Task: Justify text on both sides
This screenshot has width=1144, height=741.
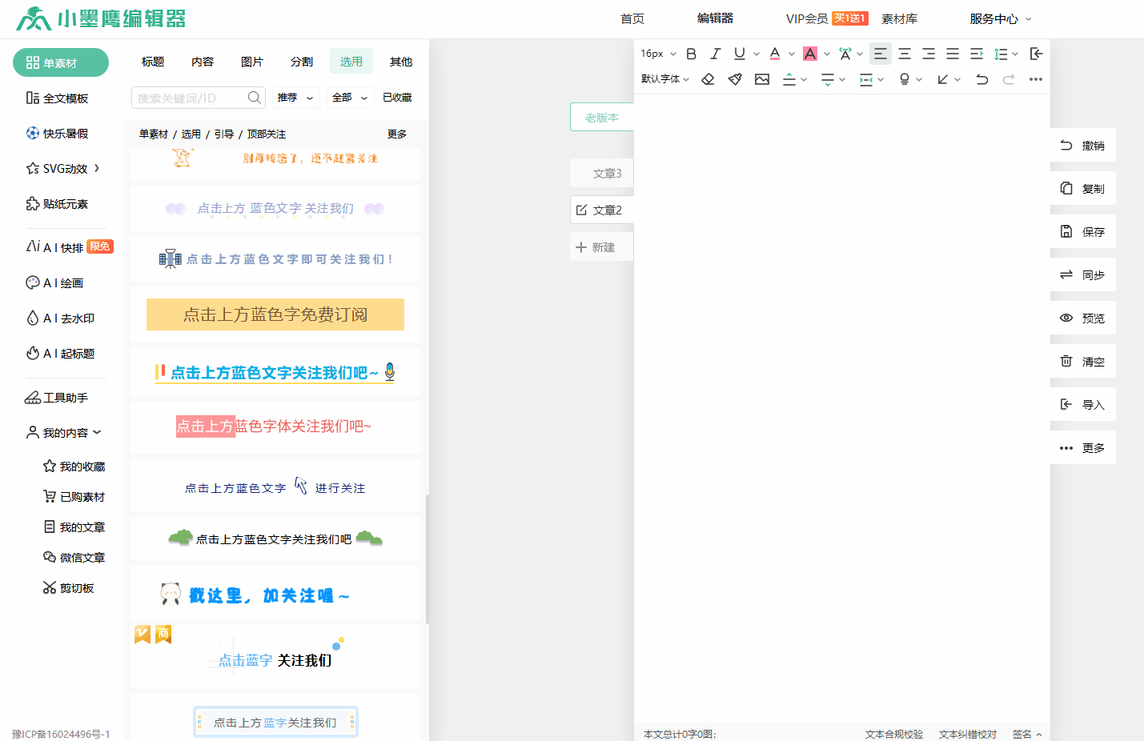Action: coord(953,54)
